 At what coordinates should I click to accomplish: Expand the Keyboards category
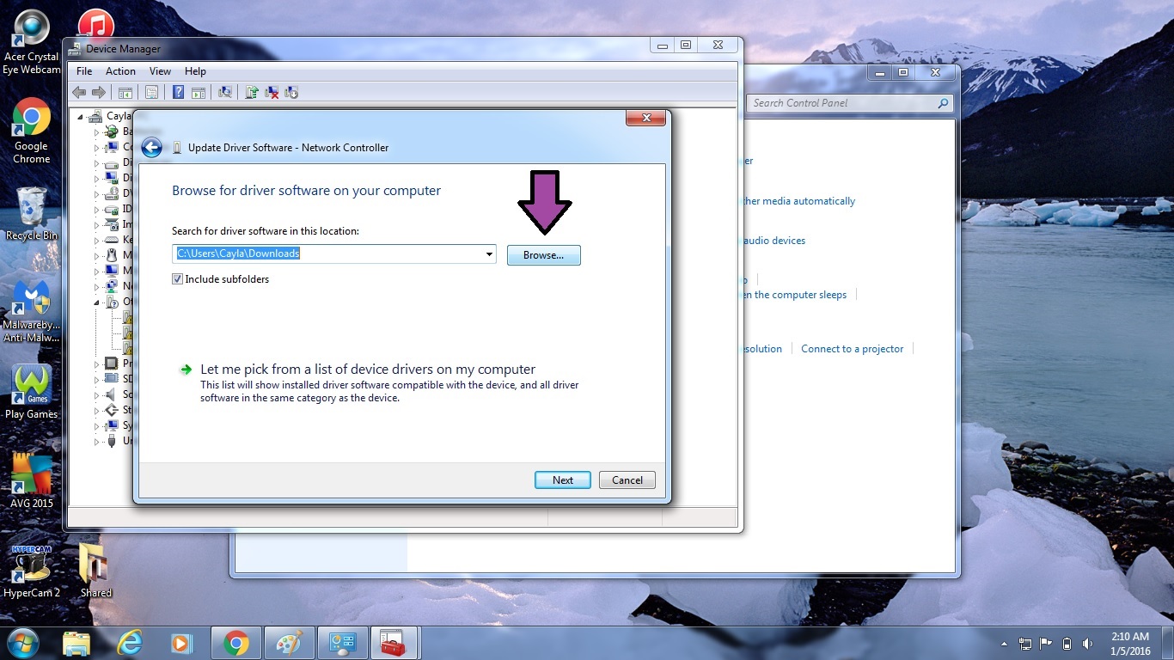coord(96,241)
